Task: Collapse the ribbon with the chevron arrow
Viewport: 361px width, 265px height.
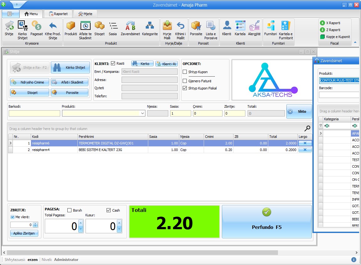Action: click(x=355, y=42)
